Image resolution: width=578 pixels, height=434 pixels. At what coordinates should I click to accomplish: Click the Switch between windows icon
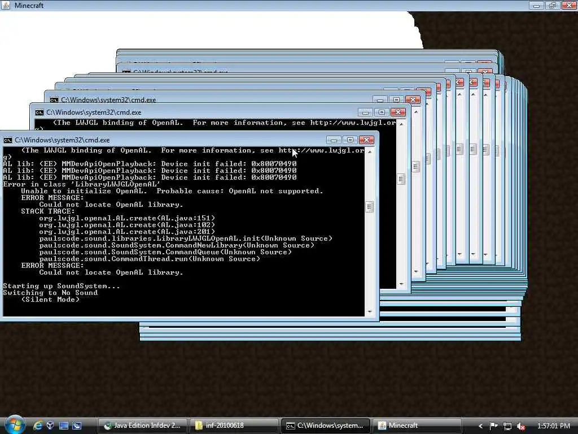77,426
